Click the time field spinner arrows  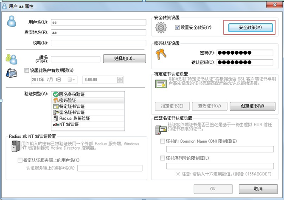(120, 80)
